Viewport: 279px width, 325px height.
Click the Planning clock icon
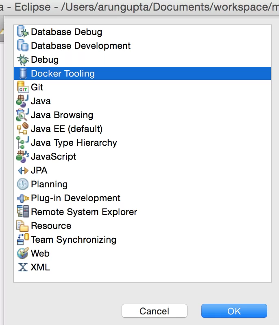pyautogui.click(x=23, y=184)
